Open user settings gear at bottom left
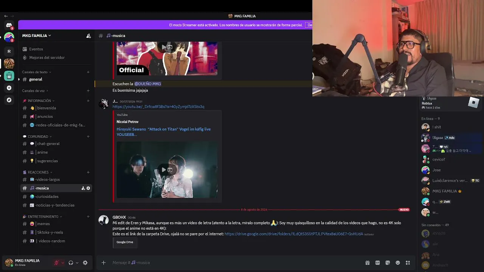The width and height of the screenshot is (484, 272). pos(85,263)
